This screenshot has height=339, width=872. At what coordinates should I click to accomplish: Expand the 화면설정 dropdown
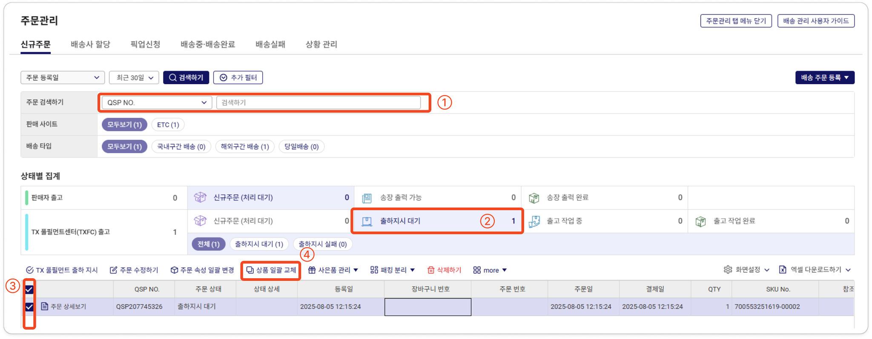(767, 270)
